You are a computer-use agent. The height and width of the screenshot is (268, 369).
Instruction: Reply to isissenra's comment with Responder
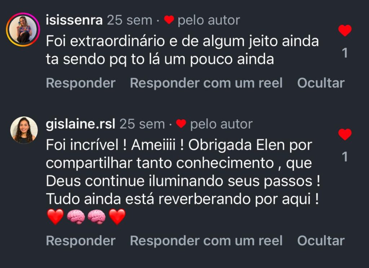tap(81, 83)
